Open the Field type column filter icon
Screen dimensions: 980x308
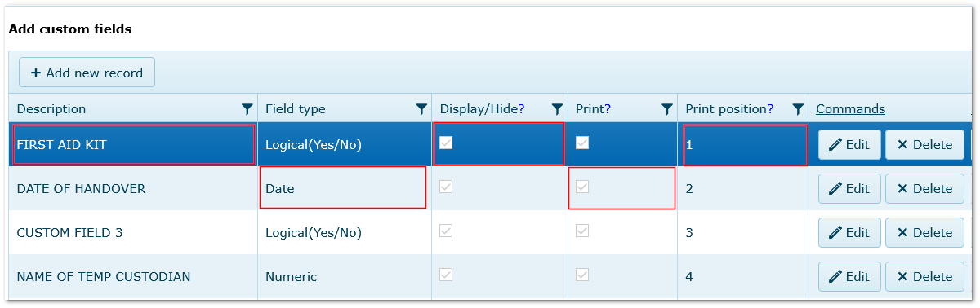[421, 109]
